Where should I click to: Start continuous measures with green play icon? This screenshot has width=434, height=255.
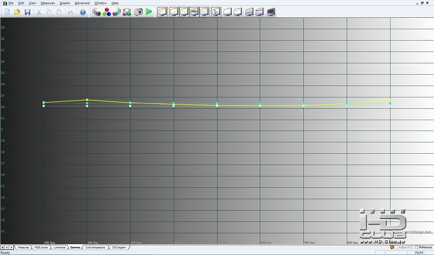coord(149,12)
